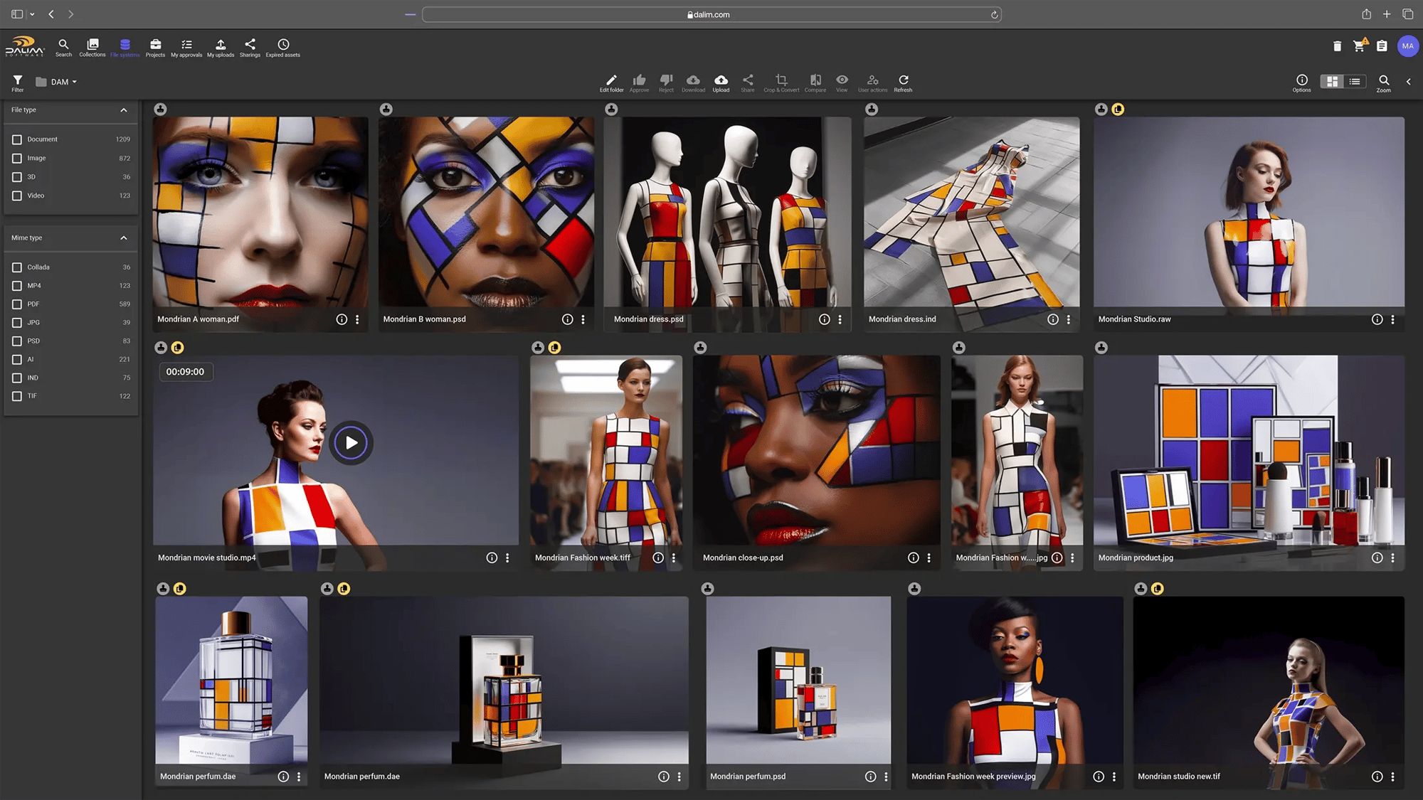Open the shopping cart icon
The image size is (1423, 800).
(1359, 46)
